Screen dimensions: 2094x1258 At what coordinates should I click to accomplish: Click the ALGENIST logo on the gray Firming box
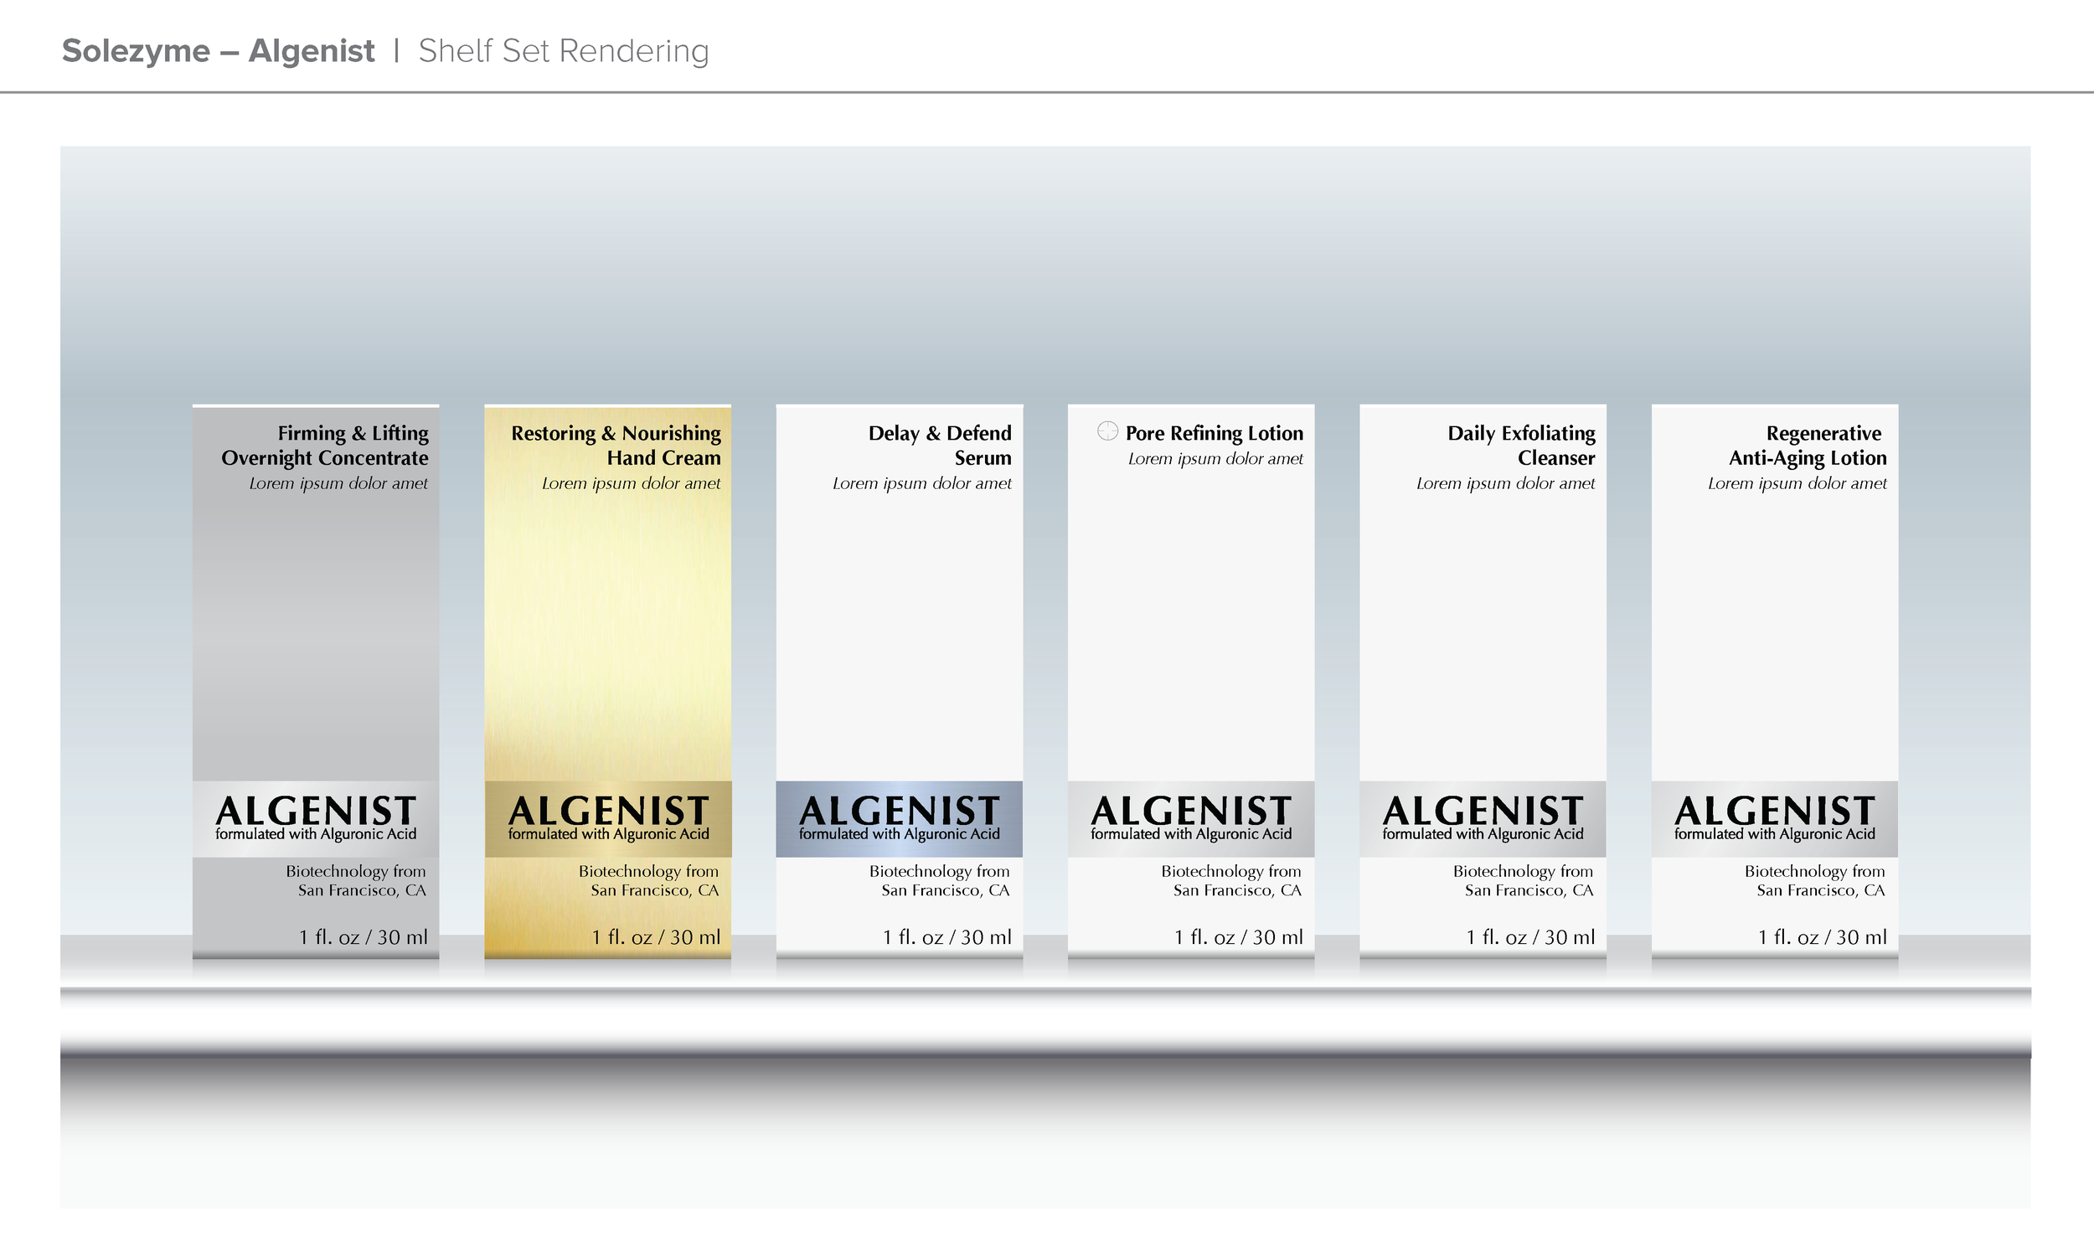click(x=316, y=811)
